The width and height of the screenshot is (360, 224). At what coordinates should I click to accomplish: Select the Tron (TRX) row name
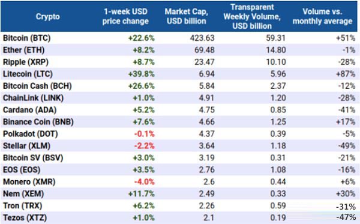[23, 205]
